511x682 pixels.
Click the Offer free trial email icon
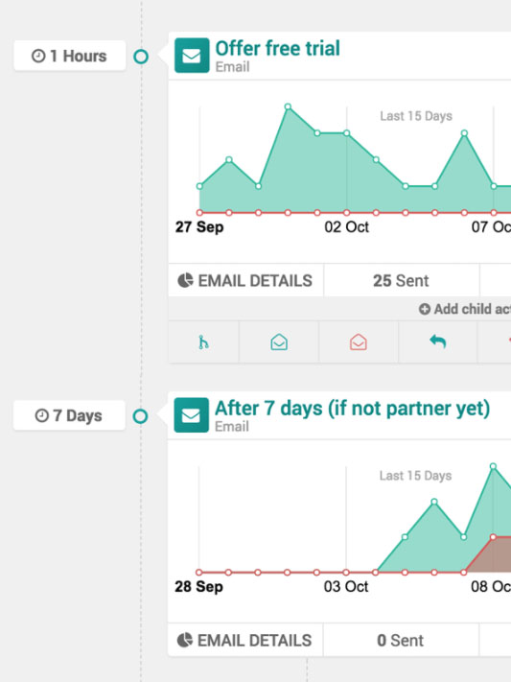click(192, 56)
